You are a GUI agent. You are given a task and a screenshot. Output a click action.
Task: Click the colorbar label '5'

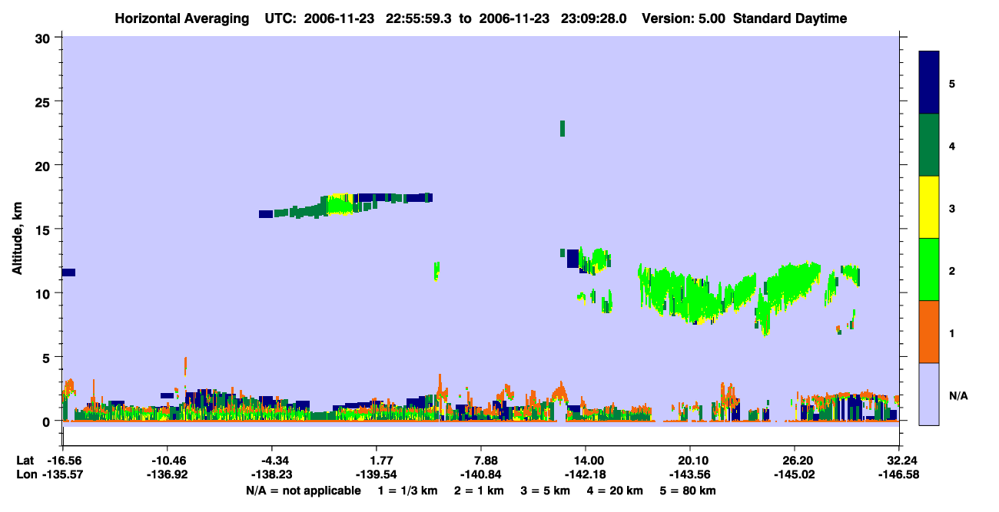click(952, 84)
